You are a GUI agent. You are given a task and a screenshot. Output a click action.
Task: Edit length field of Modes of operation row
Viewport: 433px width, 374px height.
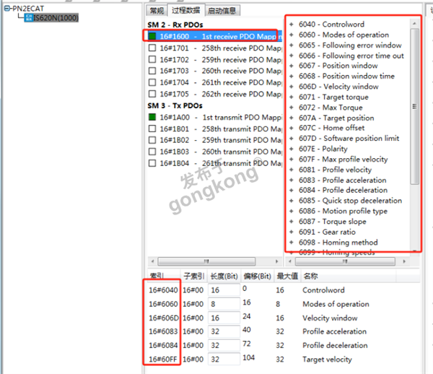point(224,304)
